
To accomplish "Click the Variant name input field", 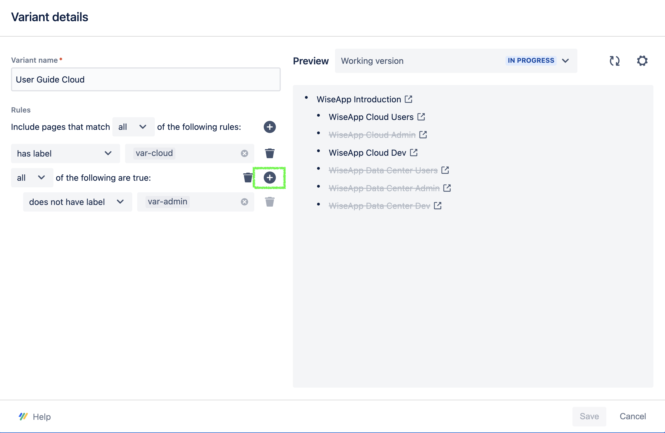I will pyautogui.click(x=145, y=80).
